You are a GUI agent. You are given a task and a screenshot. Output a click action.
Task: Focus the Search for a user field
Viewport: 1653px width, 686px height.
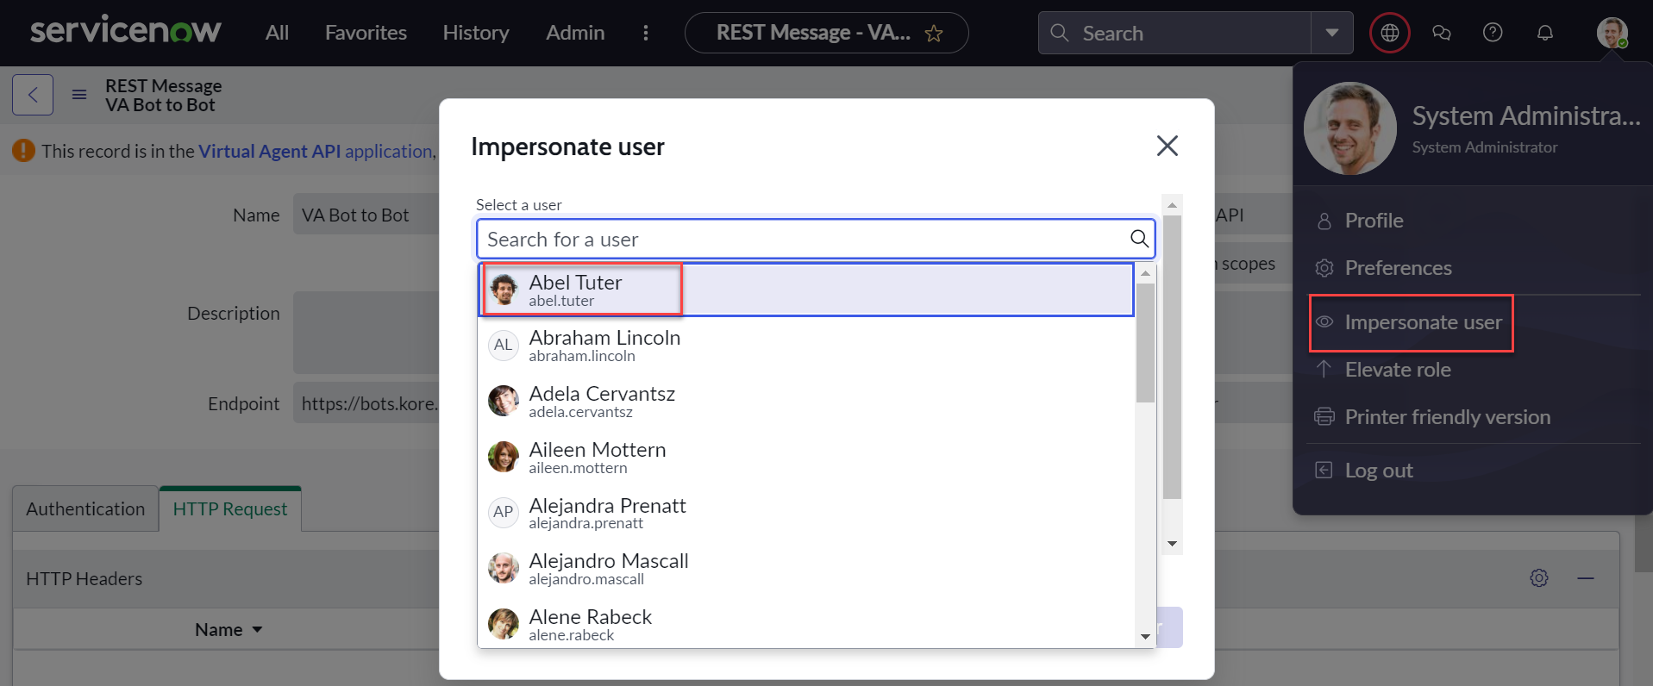(802, 239)
